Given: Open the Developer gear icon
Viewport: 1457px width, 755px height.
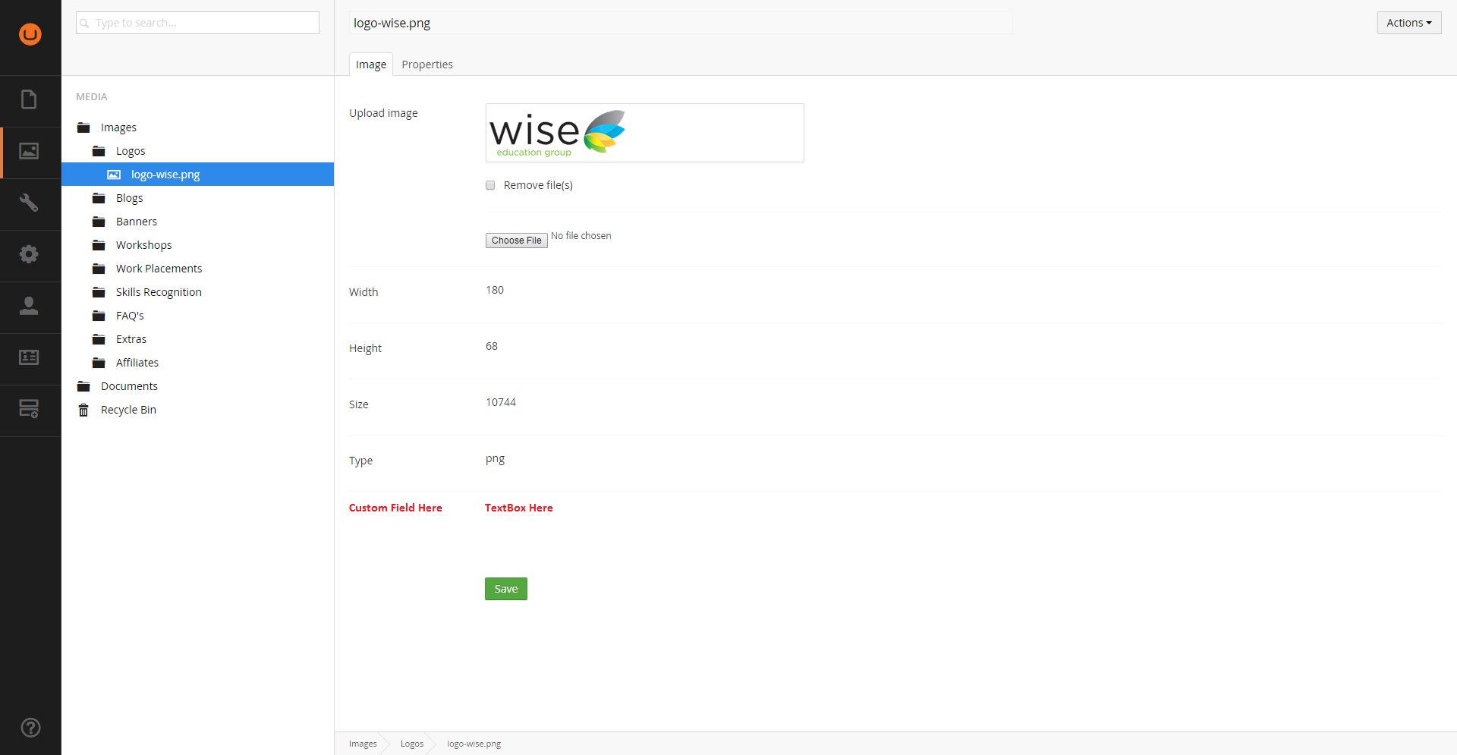Looking at the screenshot, I should (29, 254).
